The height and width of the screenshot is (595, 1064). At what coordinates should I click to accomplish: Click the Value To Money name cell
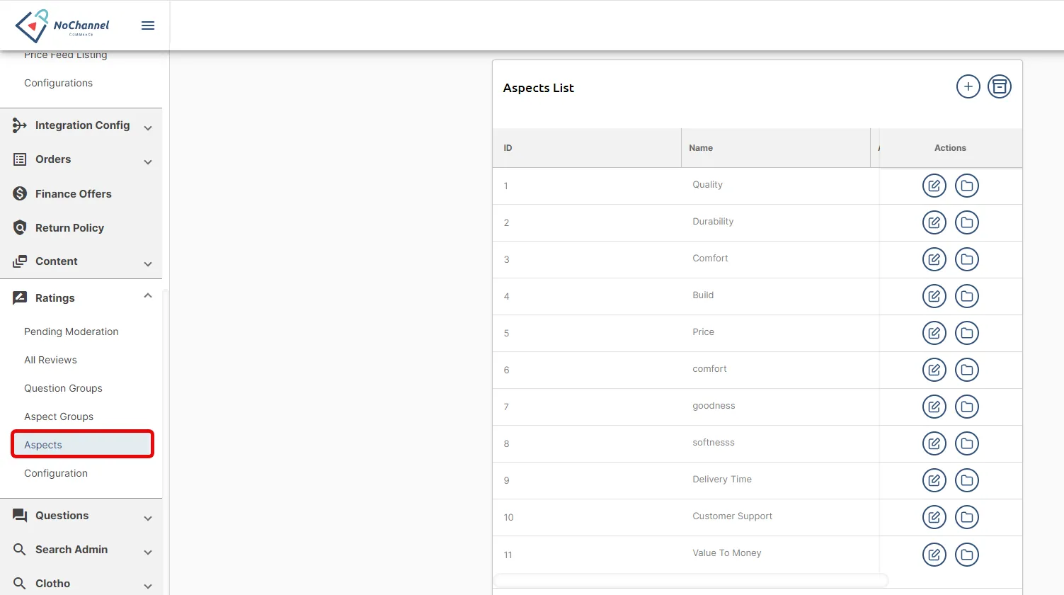727,553
